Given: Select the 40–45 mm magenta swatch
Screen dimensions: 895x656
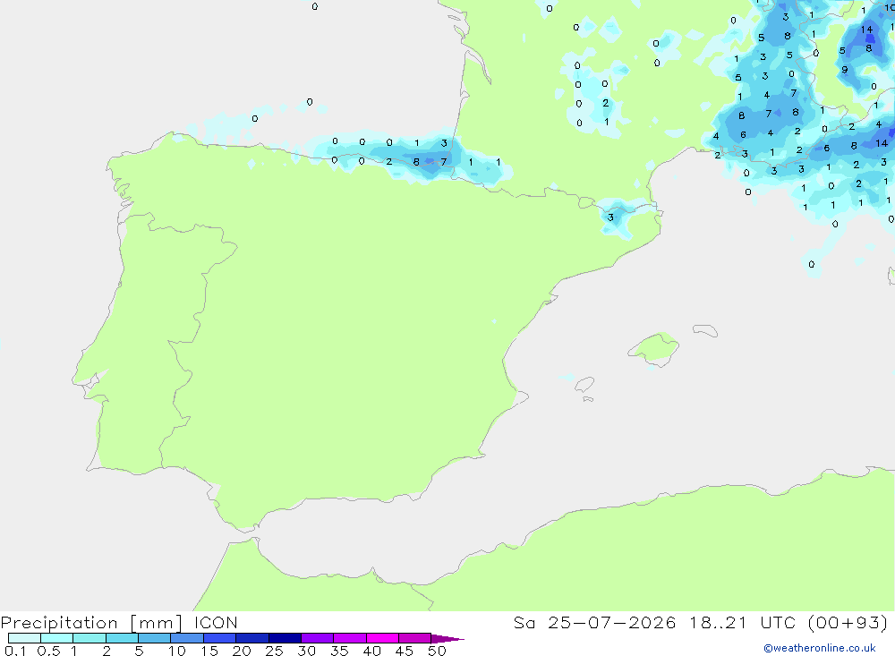Looking at the screenshot, I should [x=382, y=638].
